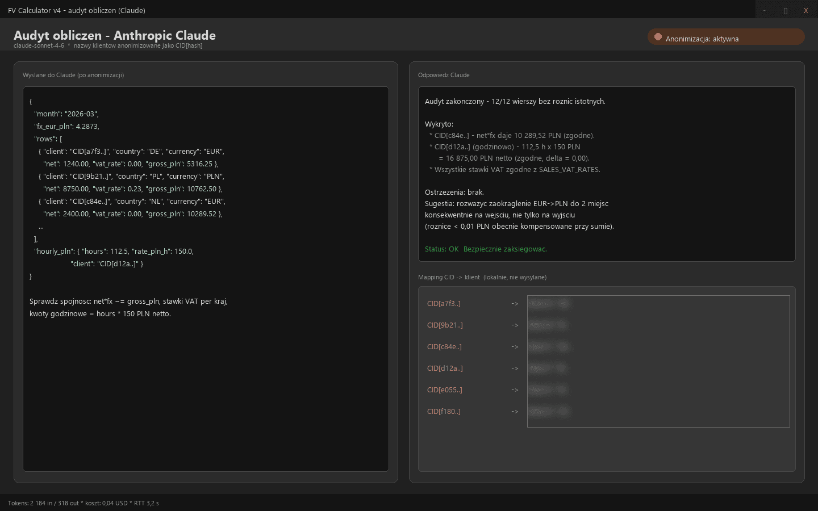This screenshot has width=818, height=511.
Task: Click the (roznice < 0,01 PLN line
Action: pyautogui.click(x=519, y=227)
